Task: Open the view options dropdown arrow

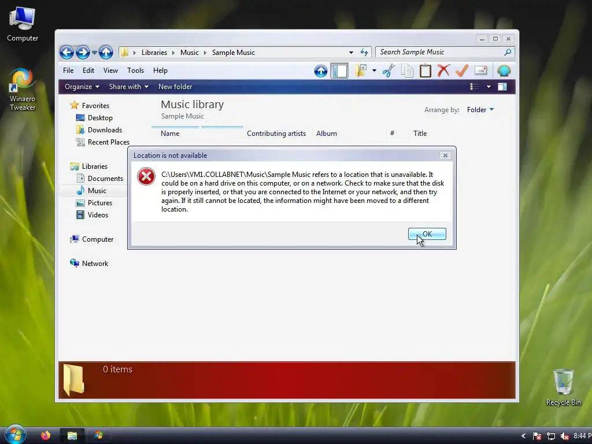Action: coord(489,87)
